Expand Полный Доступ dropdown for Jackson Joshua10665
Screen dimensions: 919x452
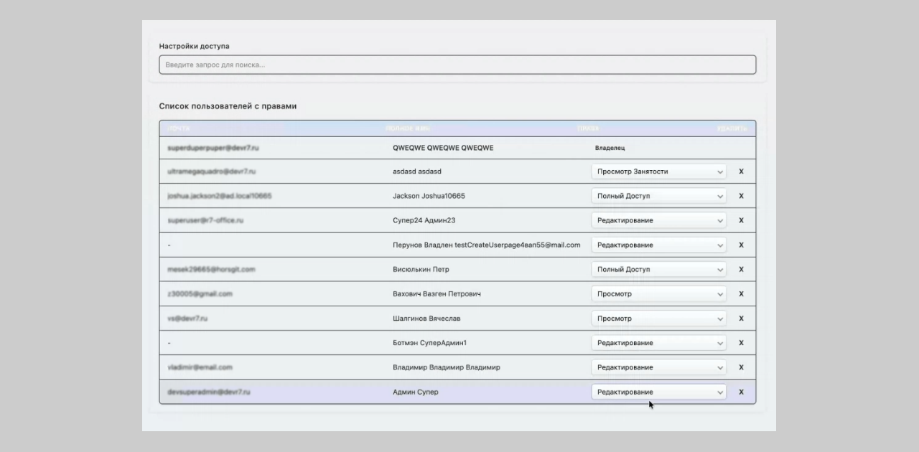tap(658, 196)
